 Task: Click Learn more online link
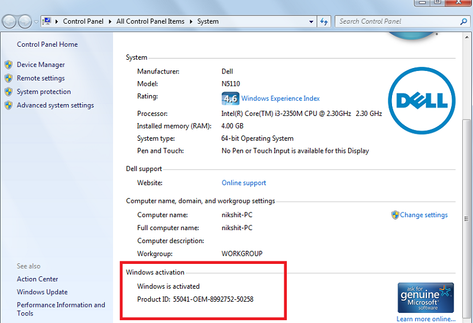click(426, 319)
